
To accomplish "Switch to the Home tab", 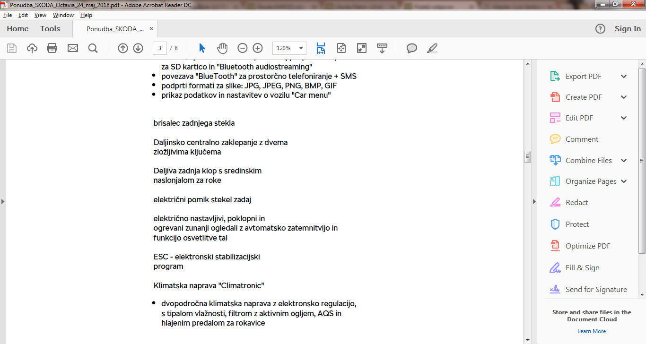I will [x=17, y=29].
